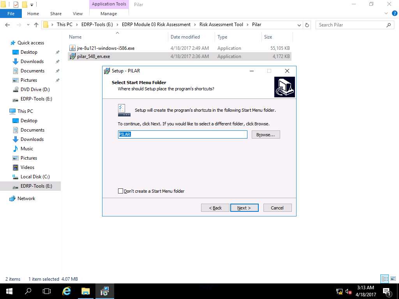Click the New folder quick access icon
The height and width of the screenshot is (299, 399).
click(x=25, y=4)
